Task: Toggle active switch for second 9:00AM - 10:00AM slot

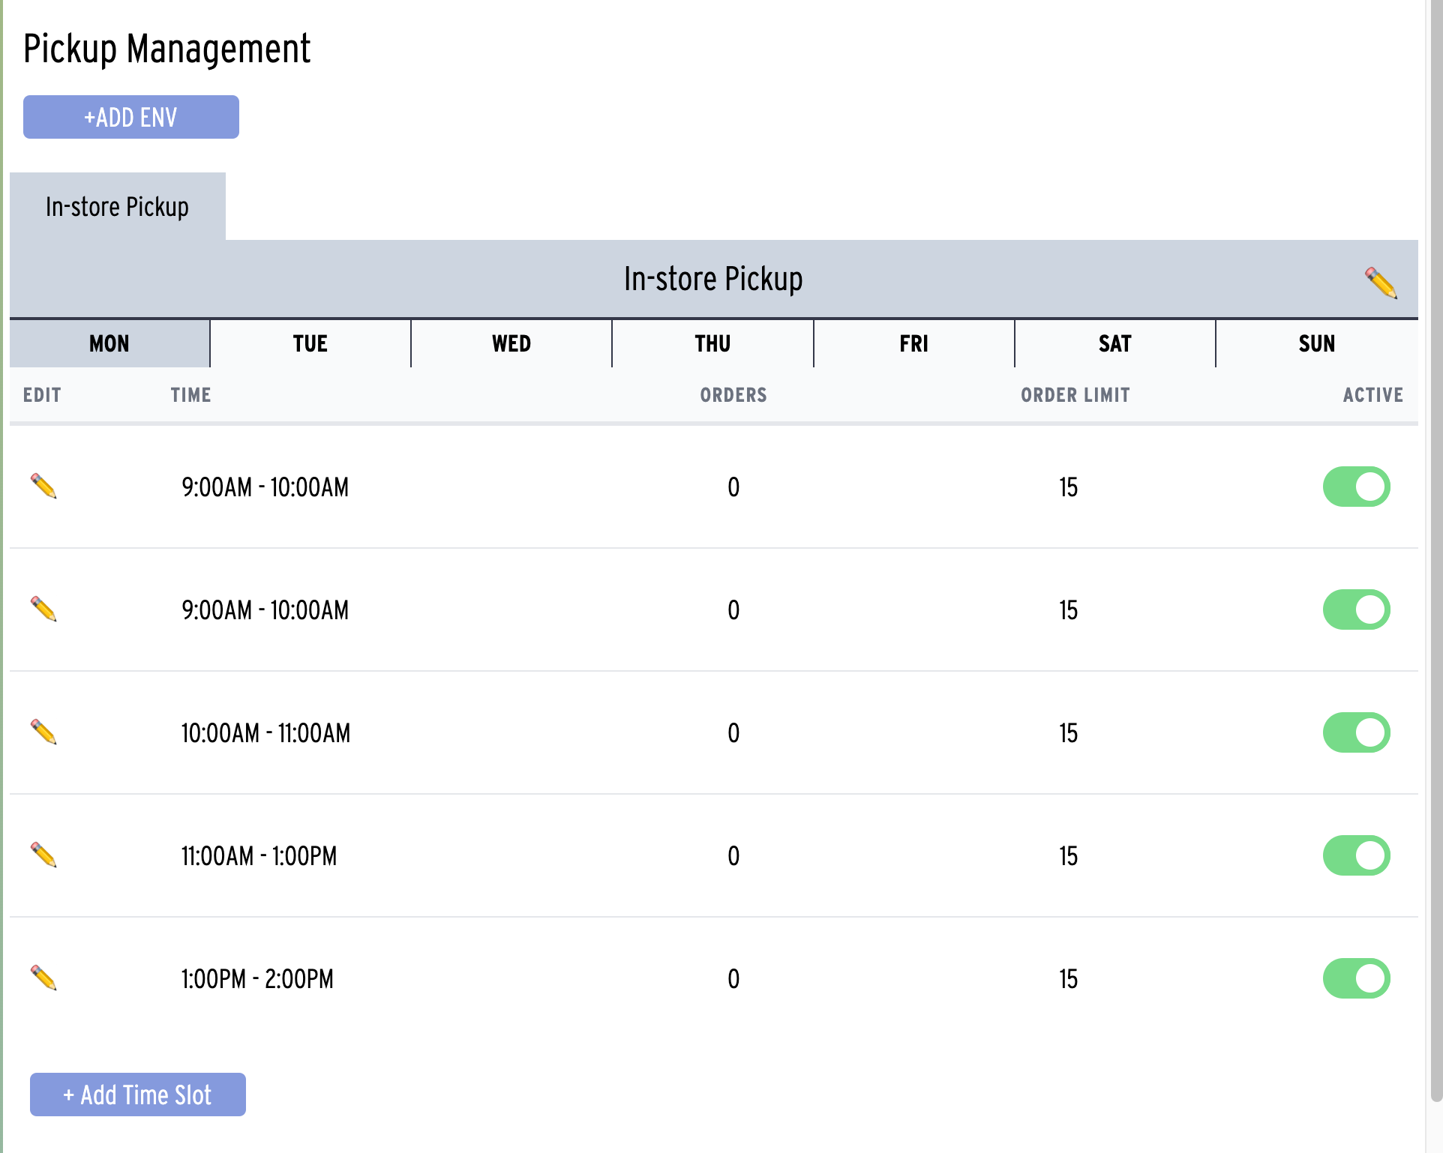Action: (x=1356, y=609)
